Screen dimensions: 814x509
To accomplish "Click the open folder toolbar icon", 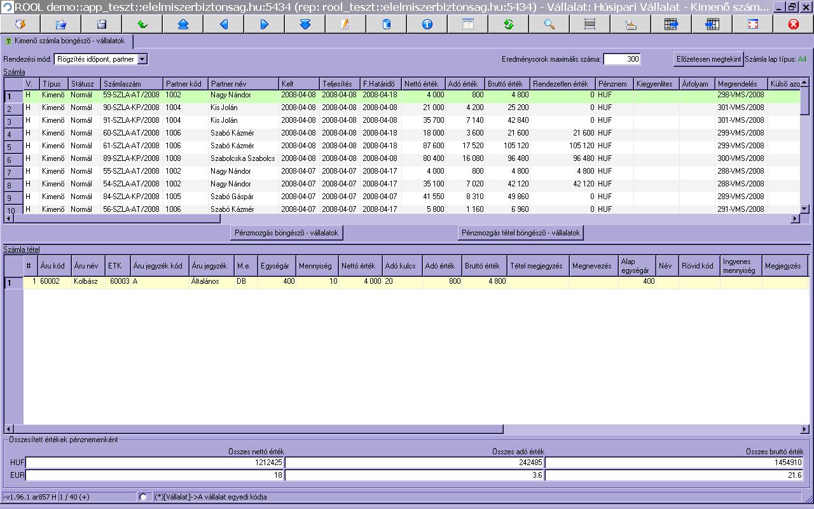I will tap(60, 24).
